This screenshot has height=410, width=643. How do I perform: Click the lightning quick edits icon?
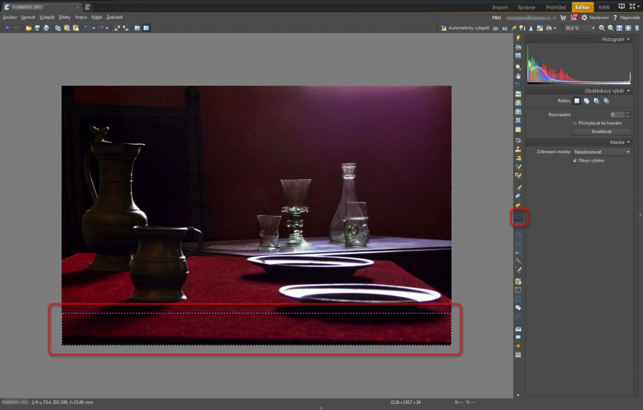tap(518, 38)
